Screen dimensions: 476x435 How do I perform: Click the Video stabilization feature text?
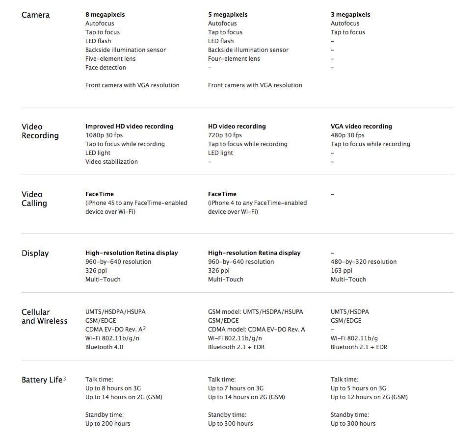coord(111,162)
